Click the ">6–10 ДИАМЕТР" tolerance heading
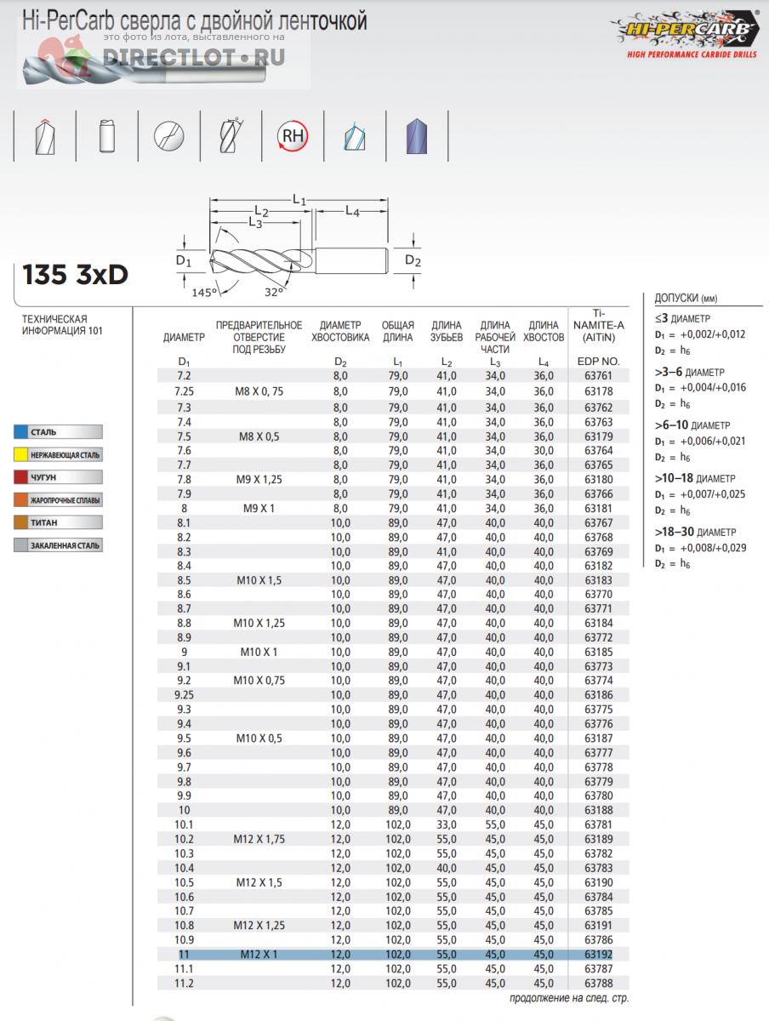Viewport: 769px width, 1021px height. pos(692,425)
